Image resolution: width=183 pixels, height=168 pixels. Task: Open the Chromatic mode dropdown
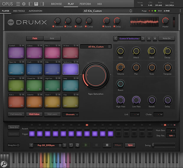coord(71,114)
